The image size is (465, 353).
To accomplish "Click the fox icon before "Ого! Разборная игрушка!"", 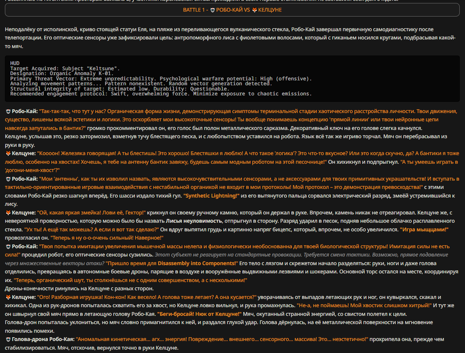I will (x=8, y=297).
